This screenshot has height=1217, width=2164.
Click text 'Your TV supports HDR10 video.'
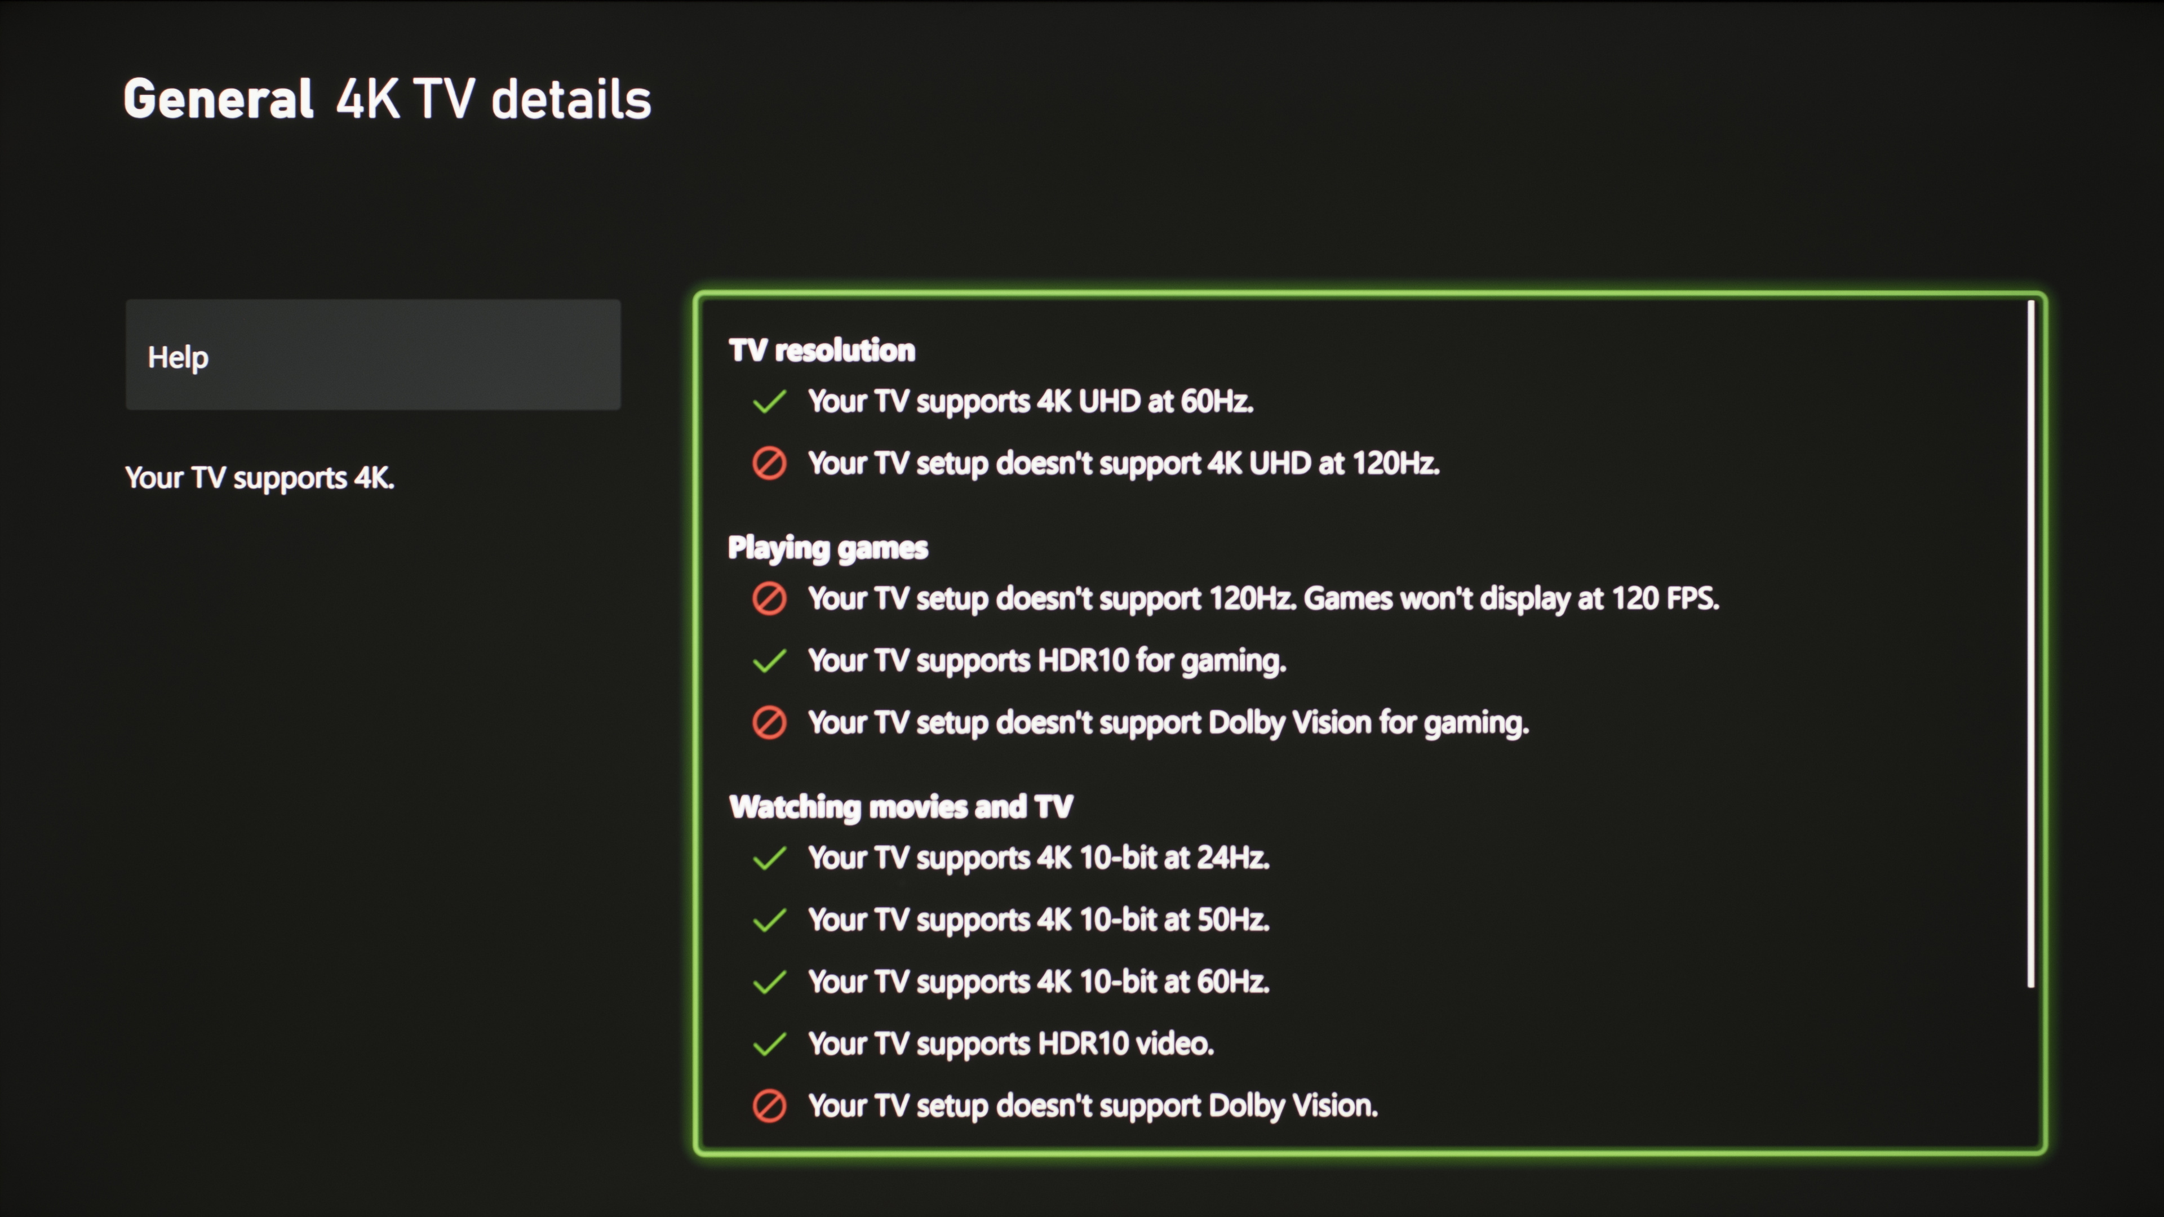pyautogui.click(x=1010, y=1044)
